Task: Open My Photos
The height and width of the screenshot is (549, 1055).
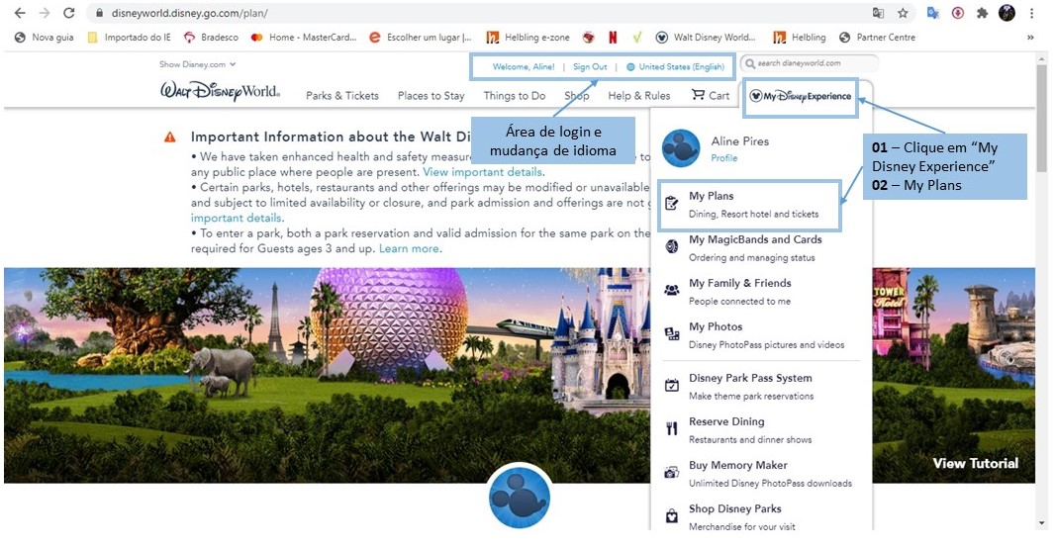Action: pos(766,335)
